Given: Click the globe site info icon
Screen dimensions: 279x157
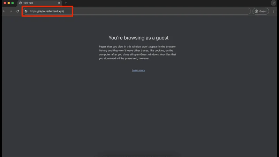Looking at the screenshot, I should point(26,11).
